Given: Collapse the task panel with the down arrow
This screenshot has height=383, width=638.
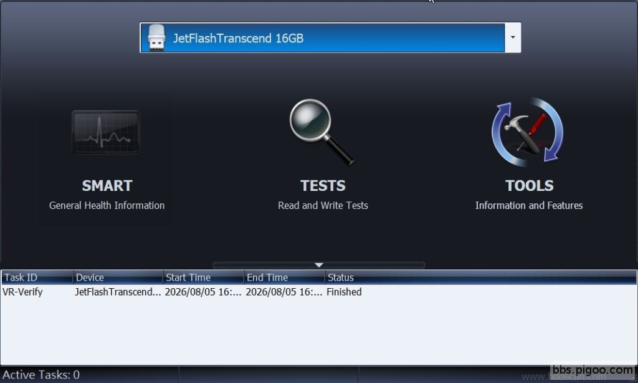Looking at the screenshot, I should pyautogui.click(x=318, y=265).
